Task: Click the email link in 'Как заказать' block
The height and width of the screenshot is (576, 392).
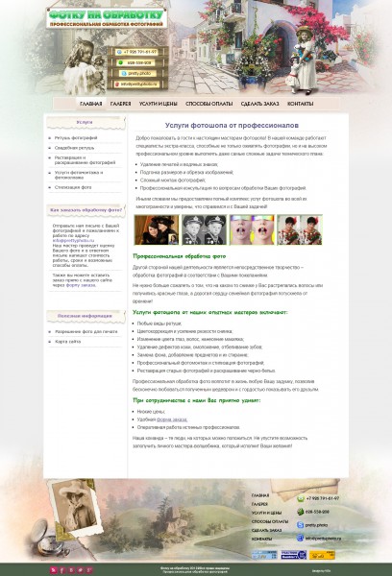Action: 73,241
